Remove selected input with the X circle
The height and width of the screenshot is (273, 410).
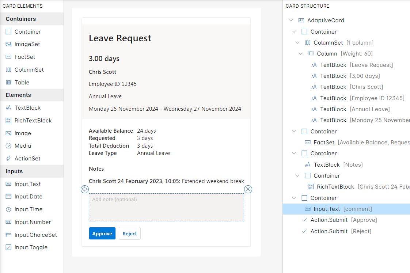[x=248, y=189]
